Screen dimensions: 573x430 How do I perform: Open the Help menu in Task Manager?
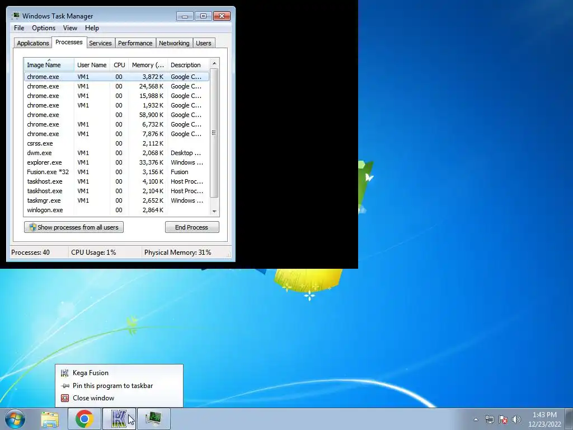point(92,28)
